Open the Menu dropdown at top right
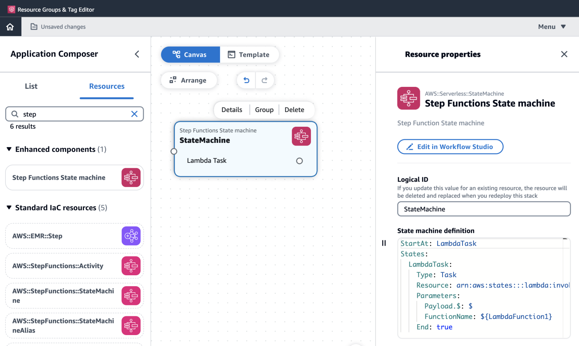The height and width of the screenshot is (346, 579). coord(551,26)
